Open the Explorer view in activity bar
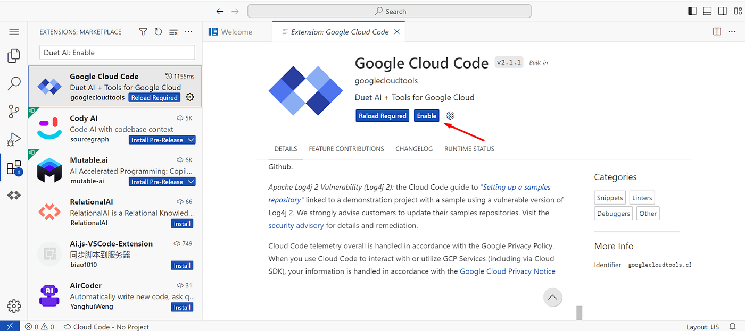745x331 pixels. tap(14, 55)
